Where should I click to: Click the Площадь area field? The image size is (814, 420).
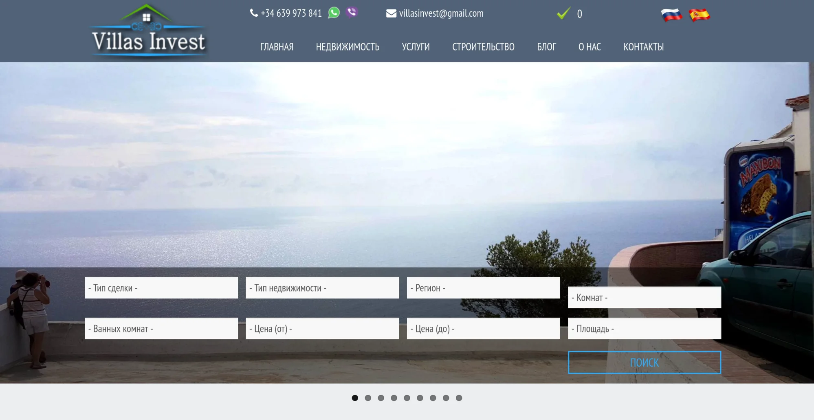[x=644, y=329]
